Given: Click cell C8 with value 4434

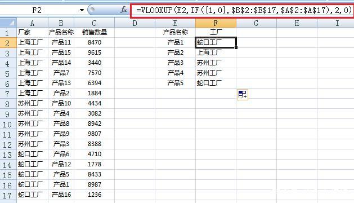Looking at the screenshot, I should click(95, 103).
